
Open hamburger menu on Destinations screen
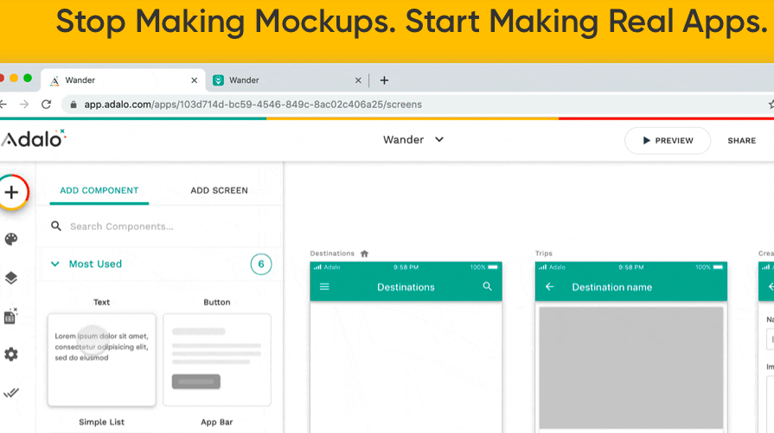point(324,287)
